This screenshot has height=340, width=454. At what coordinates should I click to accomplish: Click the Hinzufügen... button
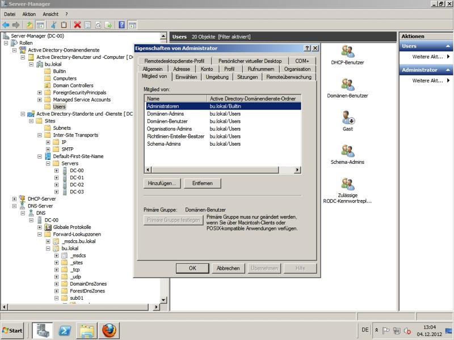(x=163, y=184)
